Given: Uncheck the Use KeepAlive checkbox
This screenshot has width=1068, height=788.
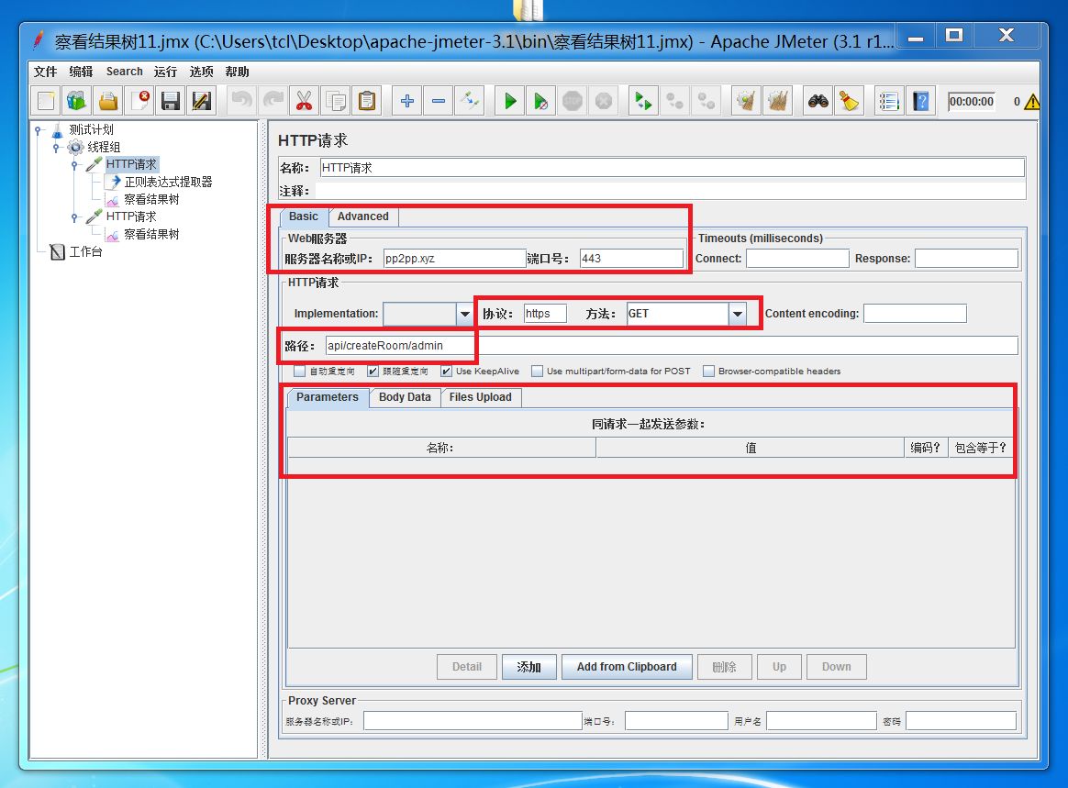Looking at the screenshot, I should 446,372.
